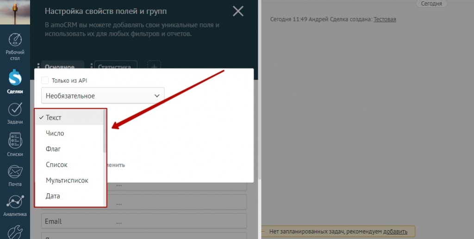Select Флаг field type option
This screenshot has height=239, width=474.
69,149
